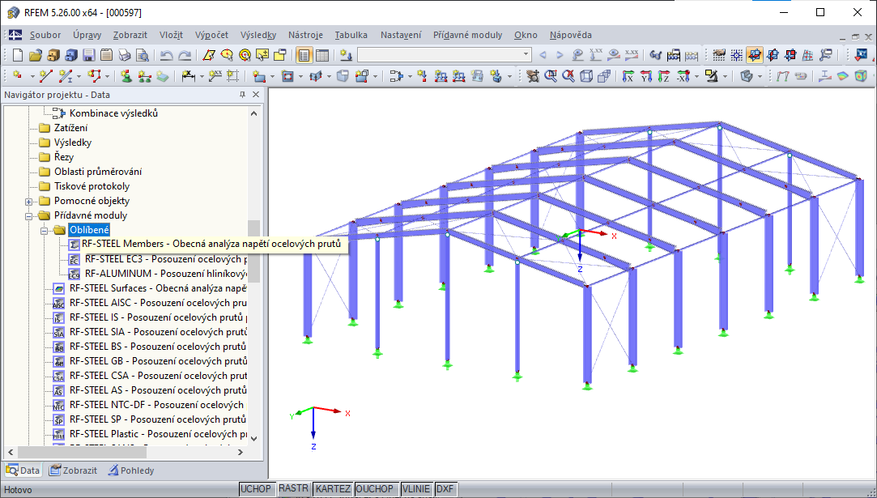Toggle VLINIE guidelines in status bar

[x=417, y=489]
